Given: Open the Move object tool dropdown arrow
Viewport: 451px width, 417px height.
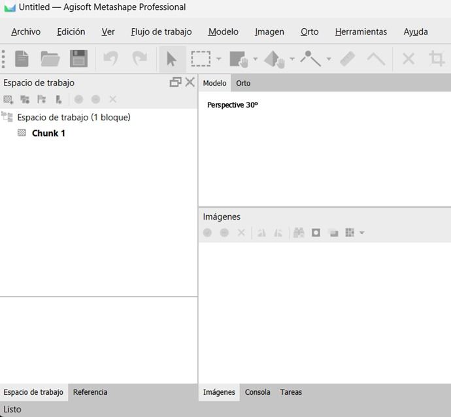Looking at the screenshot, I should point(292,59).
